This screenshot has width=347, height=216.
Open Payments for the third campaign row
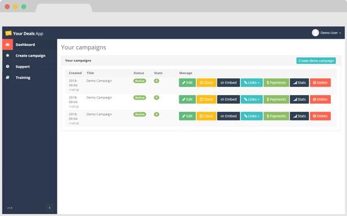click(x=276, y=116)
